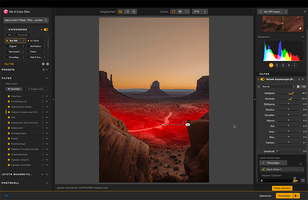308x200 pixels.
Task: Open the zoom percentage dropdown
Action: click(200, 11)
